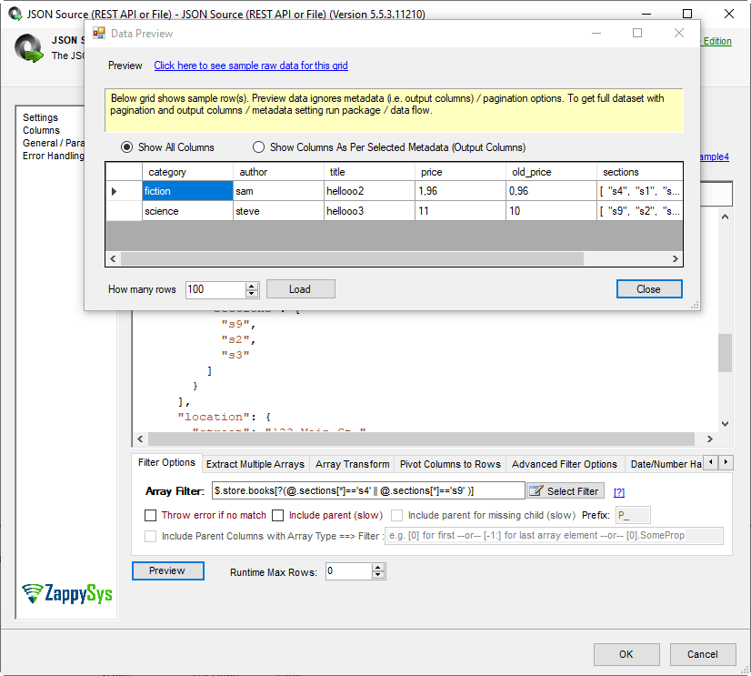The width and height of the screenshot is (751, 676).
Task: Click the sections column header
Action: [x=639, y=172]
